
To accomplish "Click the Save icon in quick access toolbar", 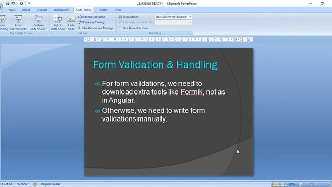I will click(8, 4).
